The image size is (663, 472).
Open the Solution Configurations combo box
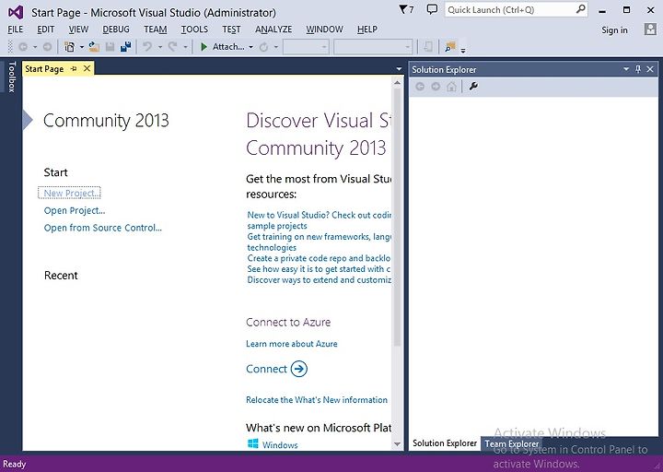pyautogui.click(x=306, y=47)
